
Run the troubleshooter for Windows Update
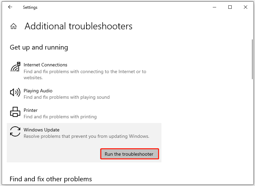click(129, 154)
